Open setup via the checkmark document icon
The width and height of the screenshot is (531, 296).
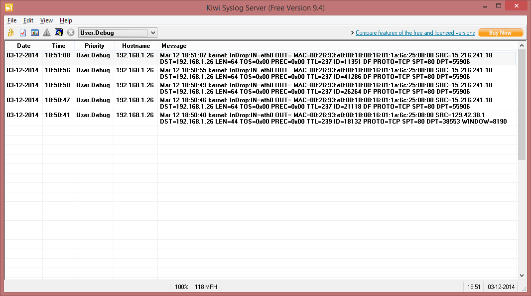23,32
